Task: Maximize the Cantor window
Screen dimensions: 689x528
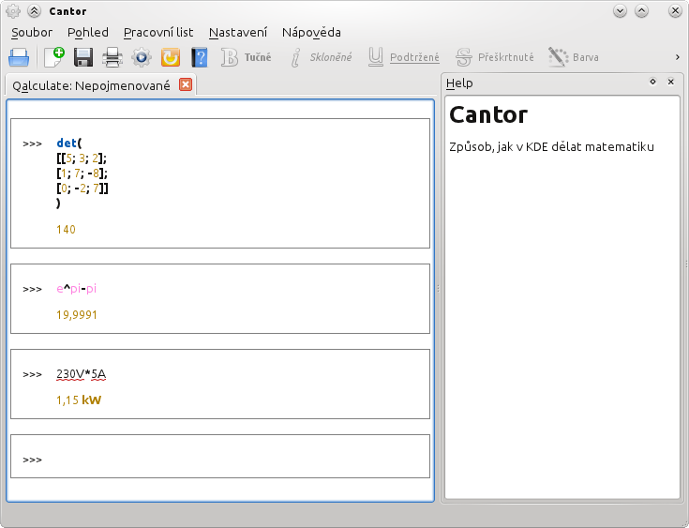Action: [x=641, y=11]
